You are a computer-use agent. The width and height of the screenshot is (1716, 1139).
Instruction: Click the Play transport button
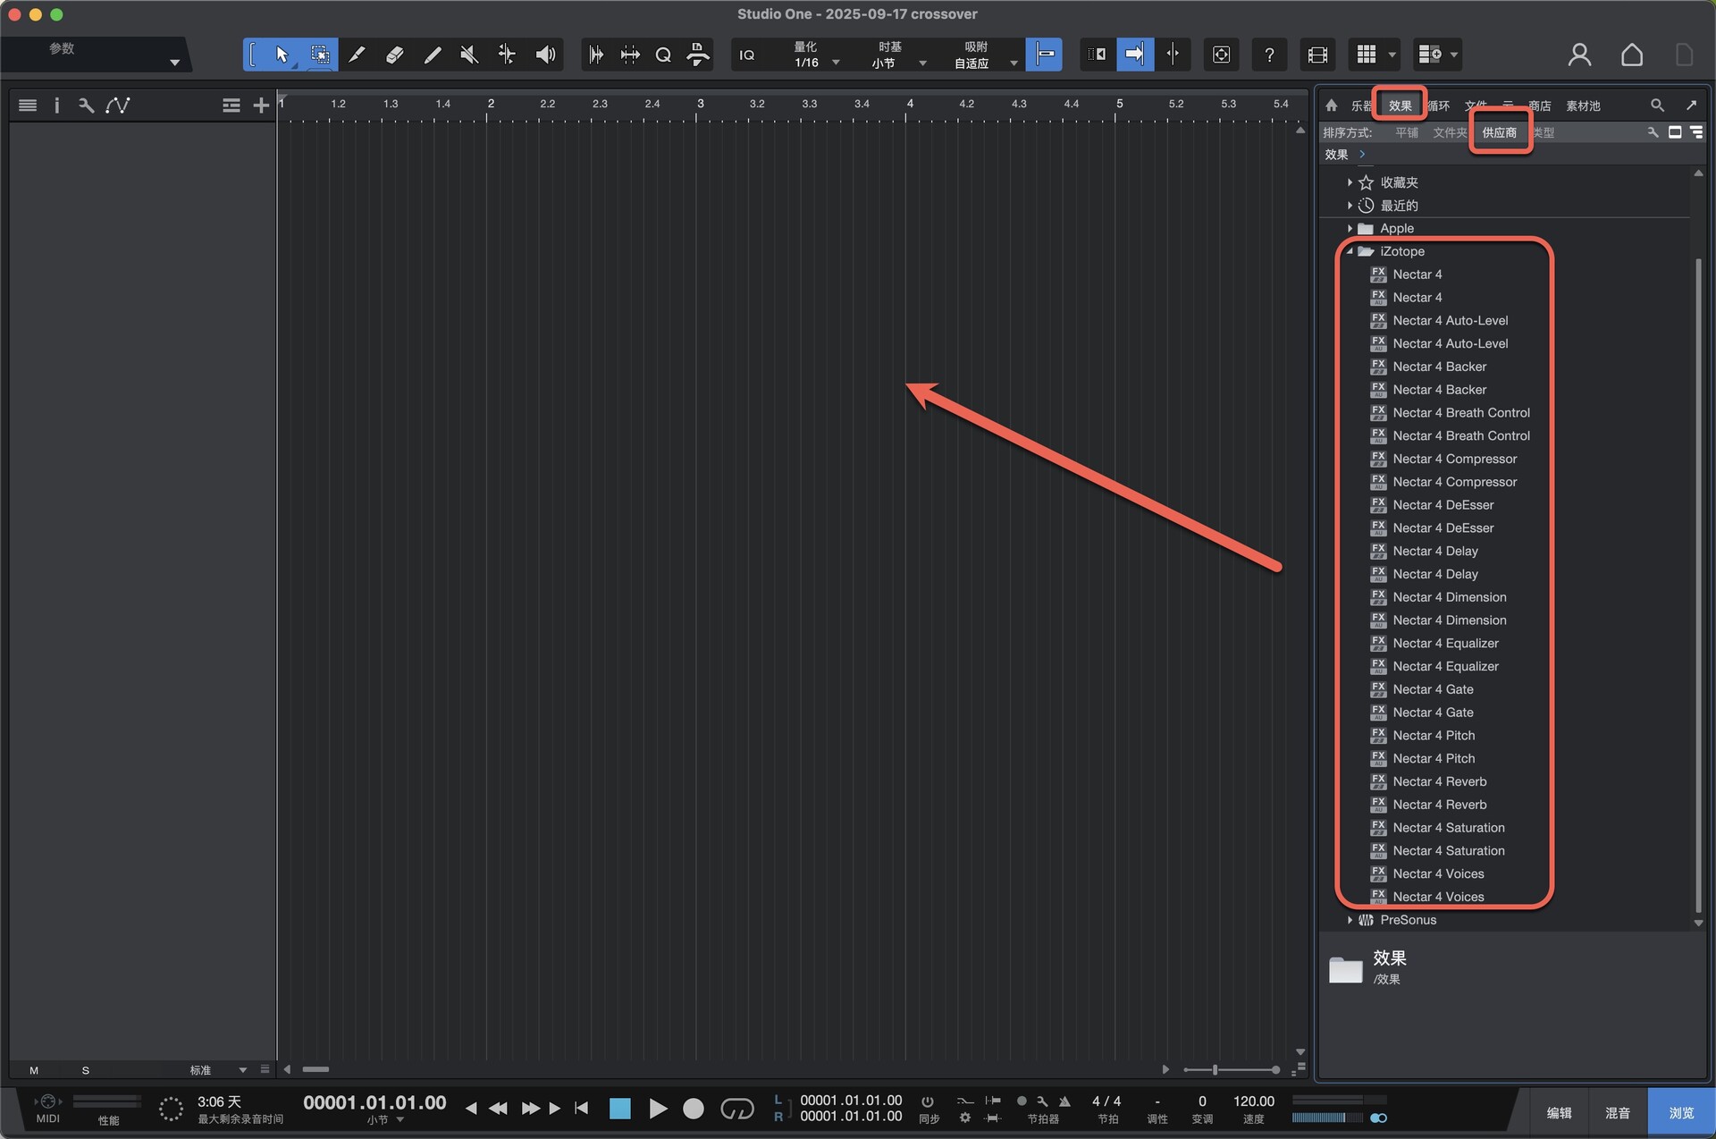coord(658,1109)
